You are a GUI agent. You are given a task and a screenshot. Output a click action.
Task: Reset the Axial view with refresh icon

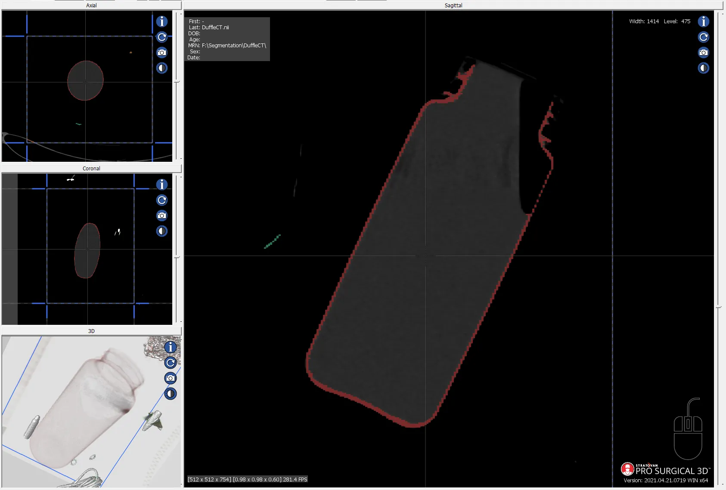[x=162, y=37]
